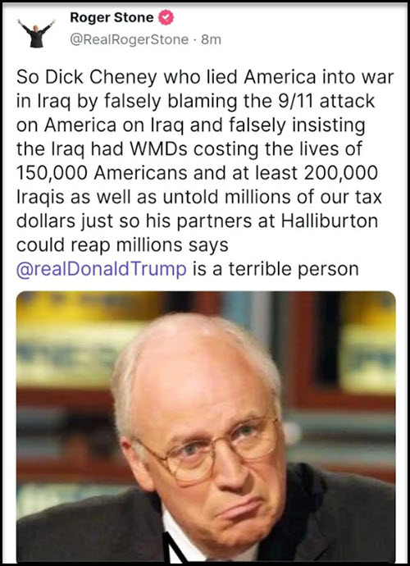Click the word "Halliburton" in the post

(329, 221)
